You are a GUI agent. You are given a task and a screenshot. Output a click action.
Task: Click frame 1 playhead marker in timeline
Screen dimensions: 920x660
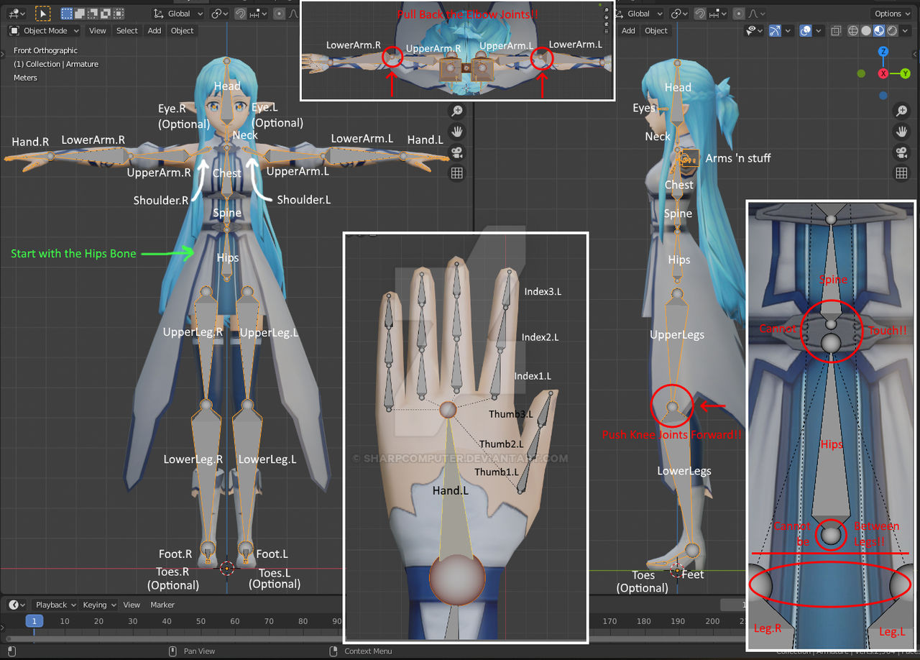[x=34, y=621]
